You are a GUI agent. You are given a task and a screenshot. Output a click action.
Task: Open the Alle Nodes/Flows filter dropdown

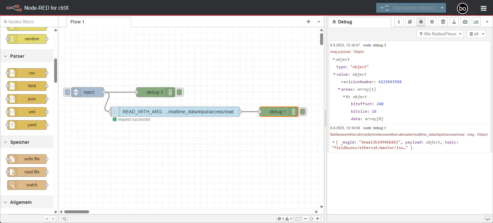tap(439, 34)
